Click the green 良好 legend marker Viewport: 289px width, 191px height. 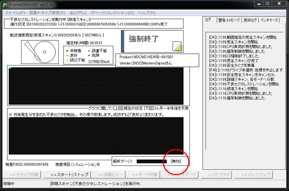coord(67,55)
